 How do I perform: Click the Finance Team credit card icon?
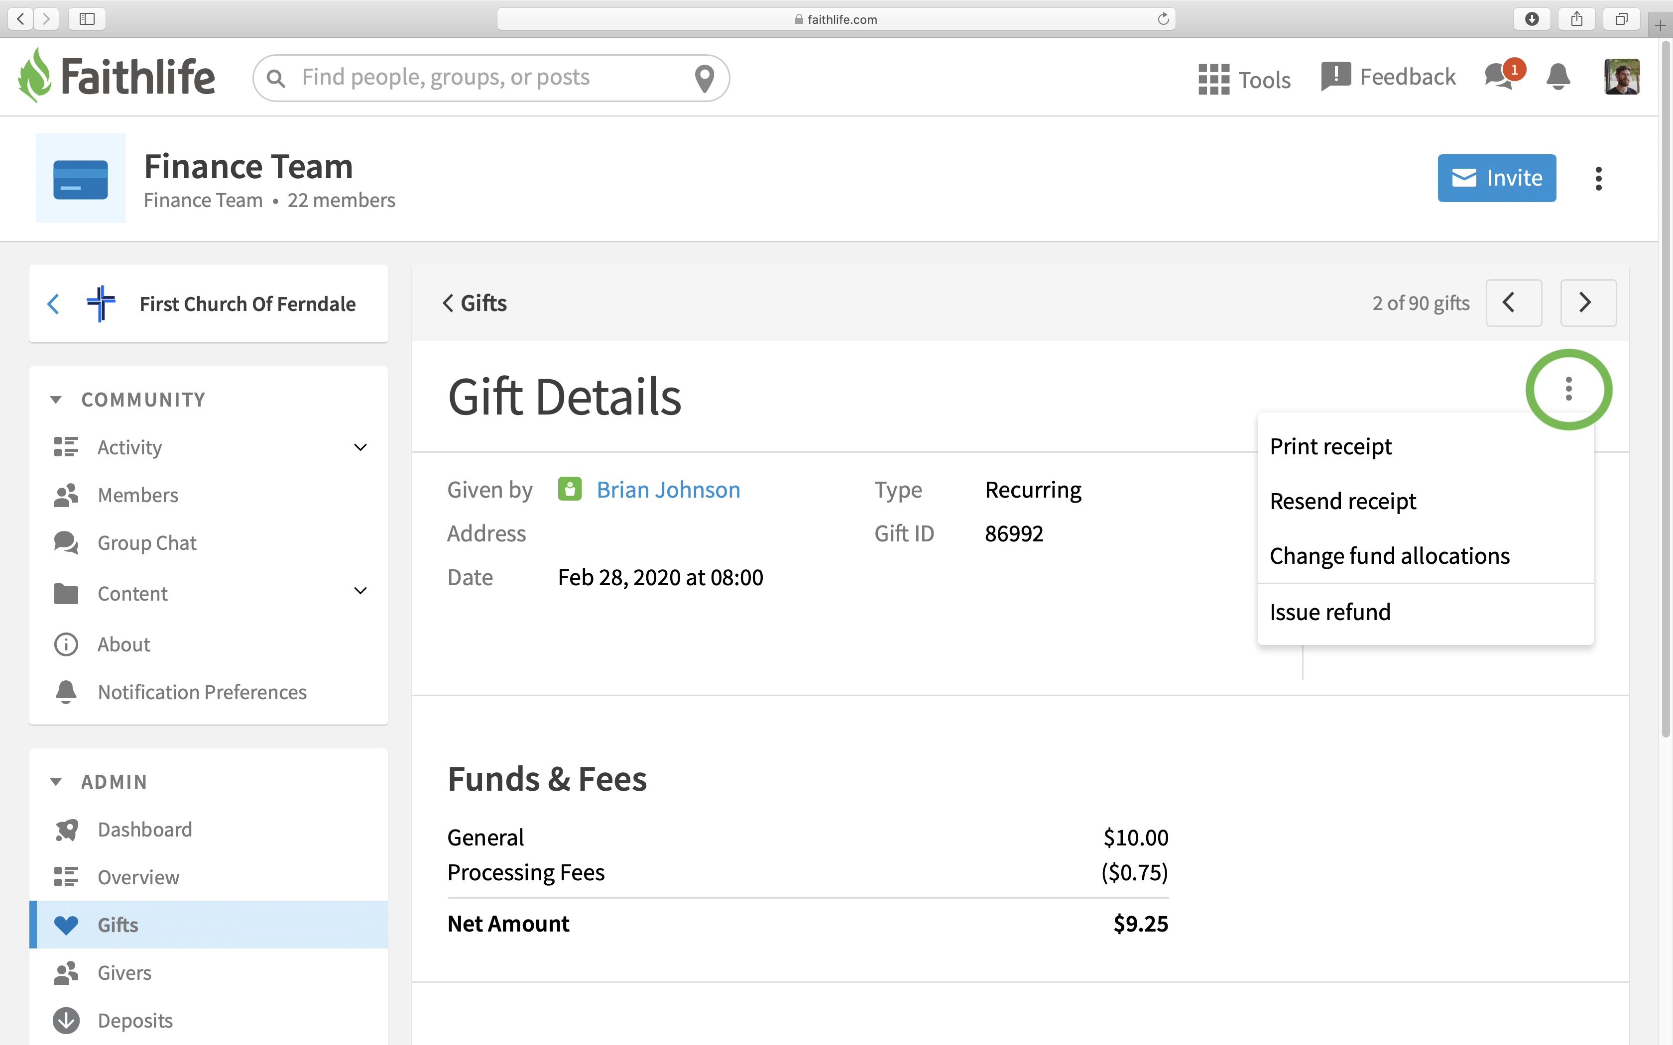tap(80, 178)
